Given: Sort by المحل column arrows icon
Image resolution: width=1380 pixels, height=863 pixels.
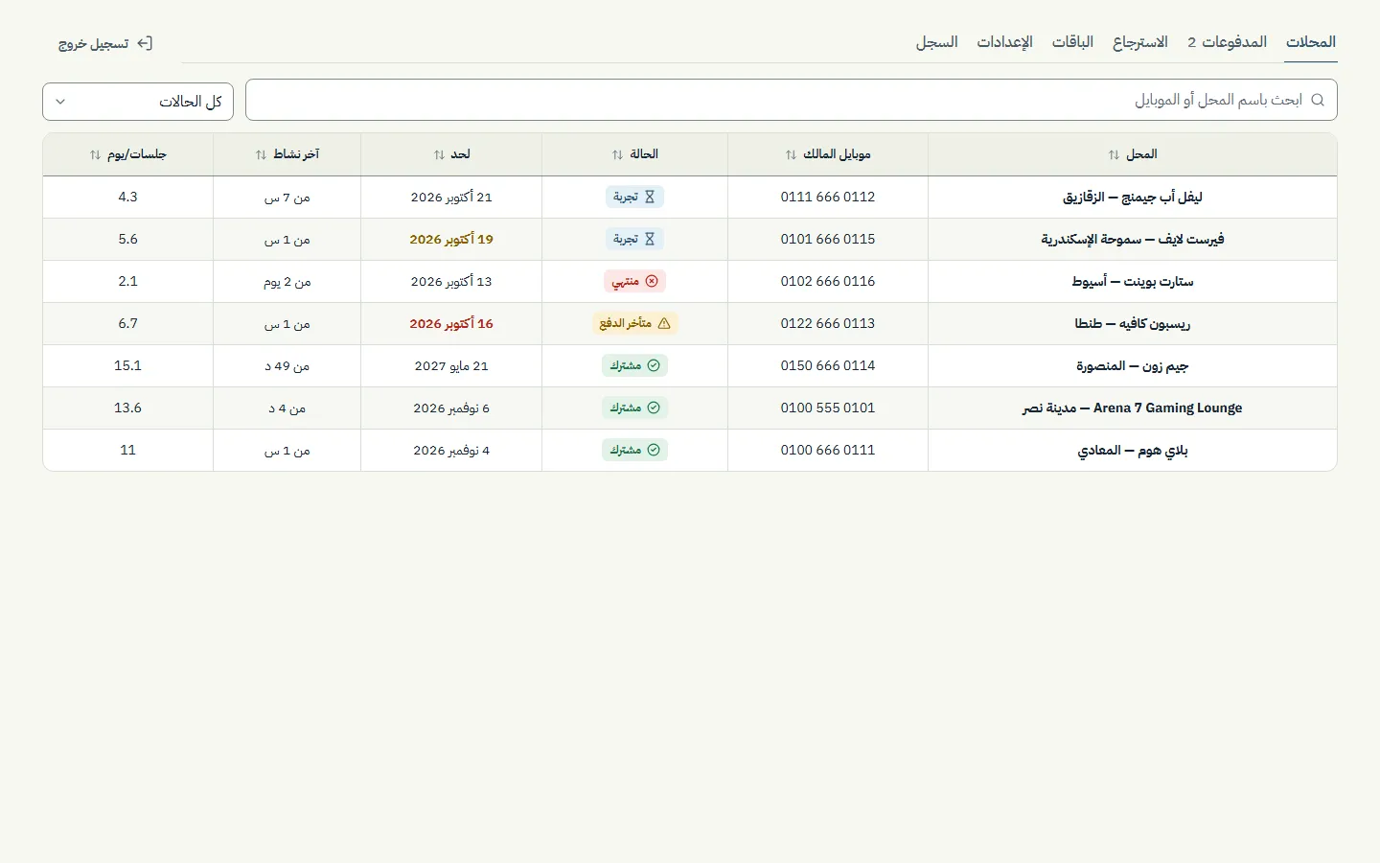Looking at the screenshot, I should (x=1114, y=154).
